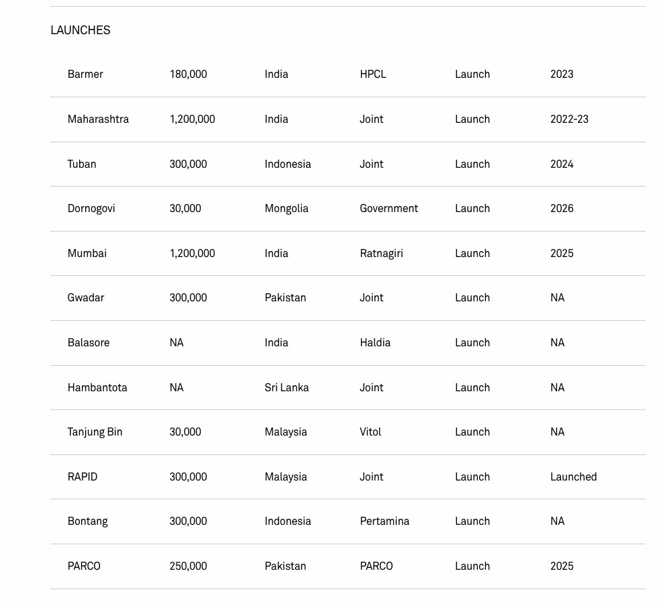Screen dimensions: 661x604
Task: Click the HPCL owner cell
Action: pyautogui.click(x=373, y=74)
